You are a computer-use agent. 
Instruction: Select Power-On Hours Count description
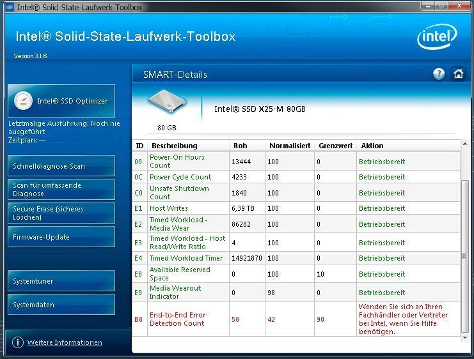coord(177,161)
